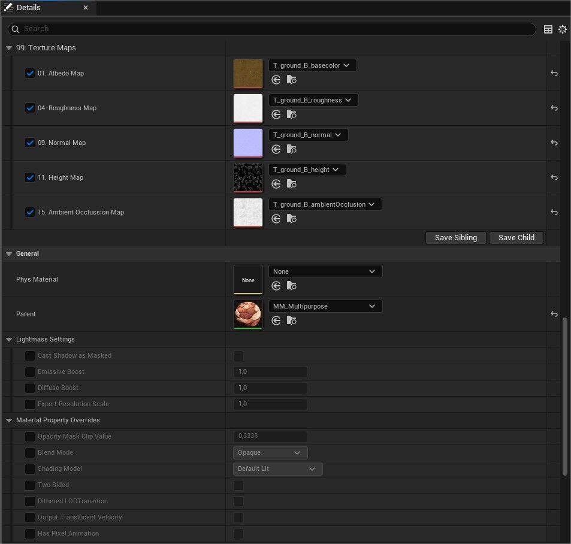
Task: Collapse the 99. Texture Maps section
Action: tap(9, 48)
